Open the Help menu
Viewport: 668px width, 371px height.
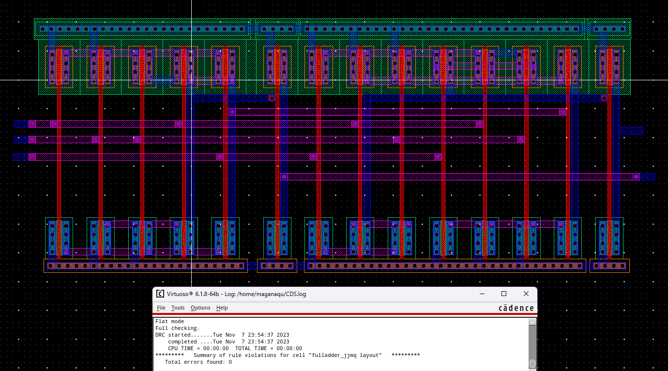222,308
